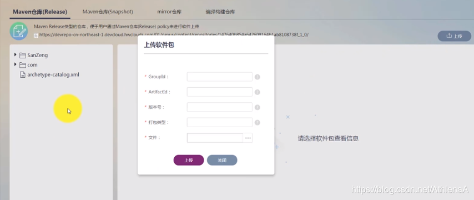
Task: Expand the SanZeng folder arrow
Action: 16,55
